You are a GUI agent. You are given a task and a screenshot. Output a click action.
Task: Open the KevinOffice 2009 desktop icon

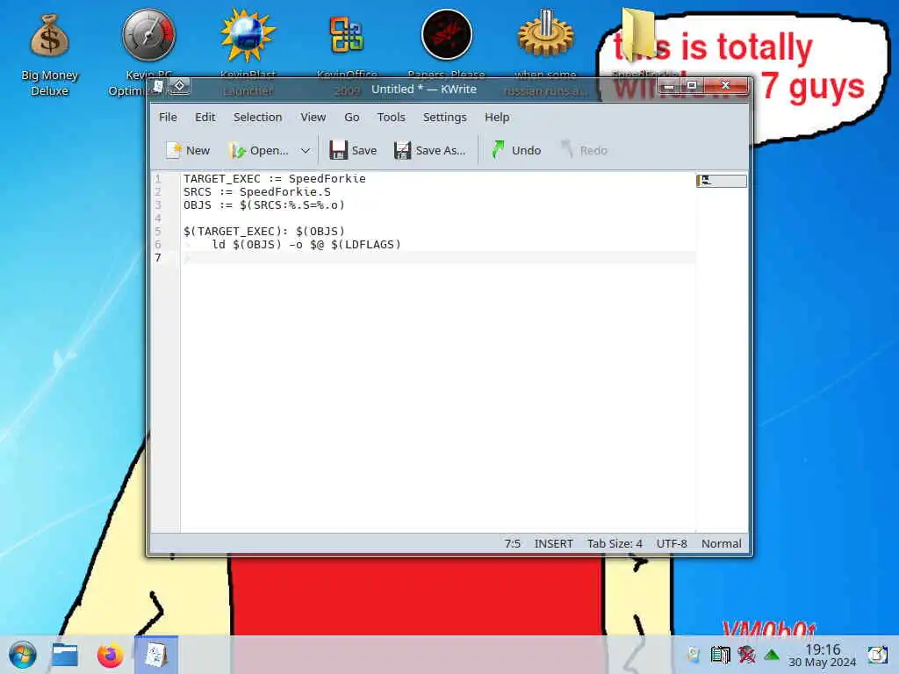click(x=346, y=35)
